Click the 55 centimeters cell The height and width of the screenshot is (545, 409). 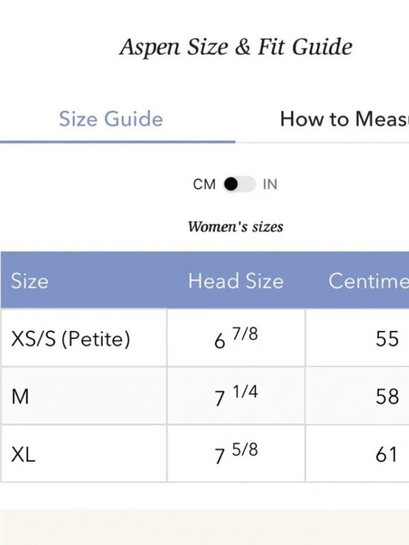click(358, 338)
